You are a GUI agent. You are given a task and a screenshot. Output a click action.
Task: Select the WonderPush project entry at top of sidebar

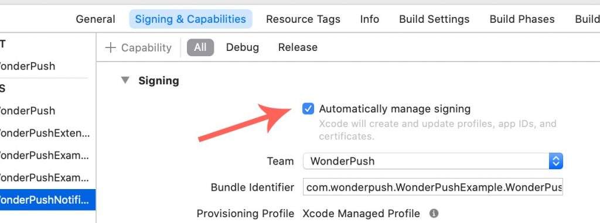point(28,66)
